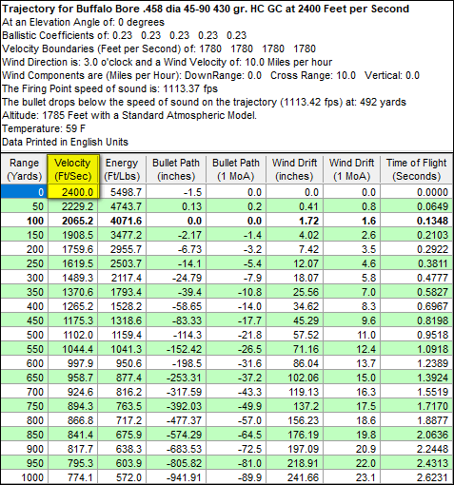The width and height of the screenshot is (454, 485).
Task: Select velocity value 894.3
Action: [x=73, y=406]
